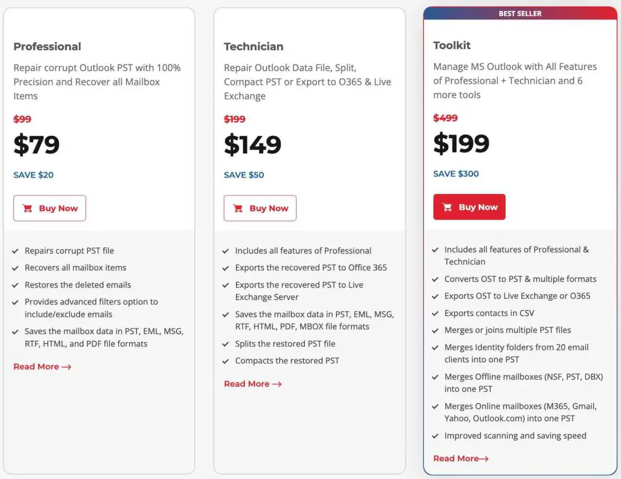Click the BEST SELLER banner
This screenshot has height=479, width=621.
520,13
